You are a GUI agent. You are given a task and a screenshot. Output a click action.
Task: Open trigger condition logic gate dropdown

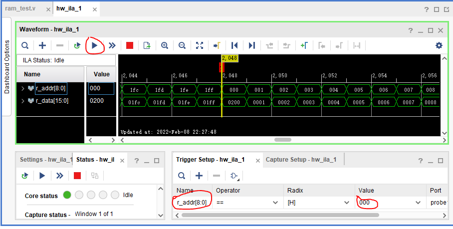tap(234, 176)
